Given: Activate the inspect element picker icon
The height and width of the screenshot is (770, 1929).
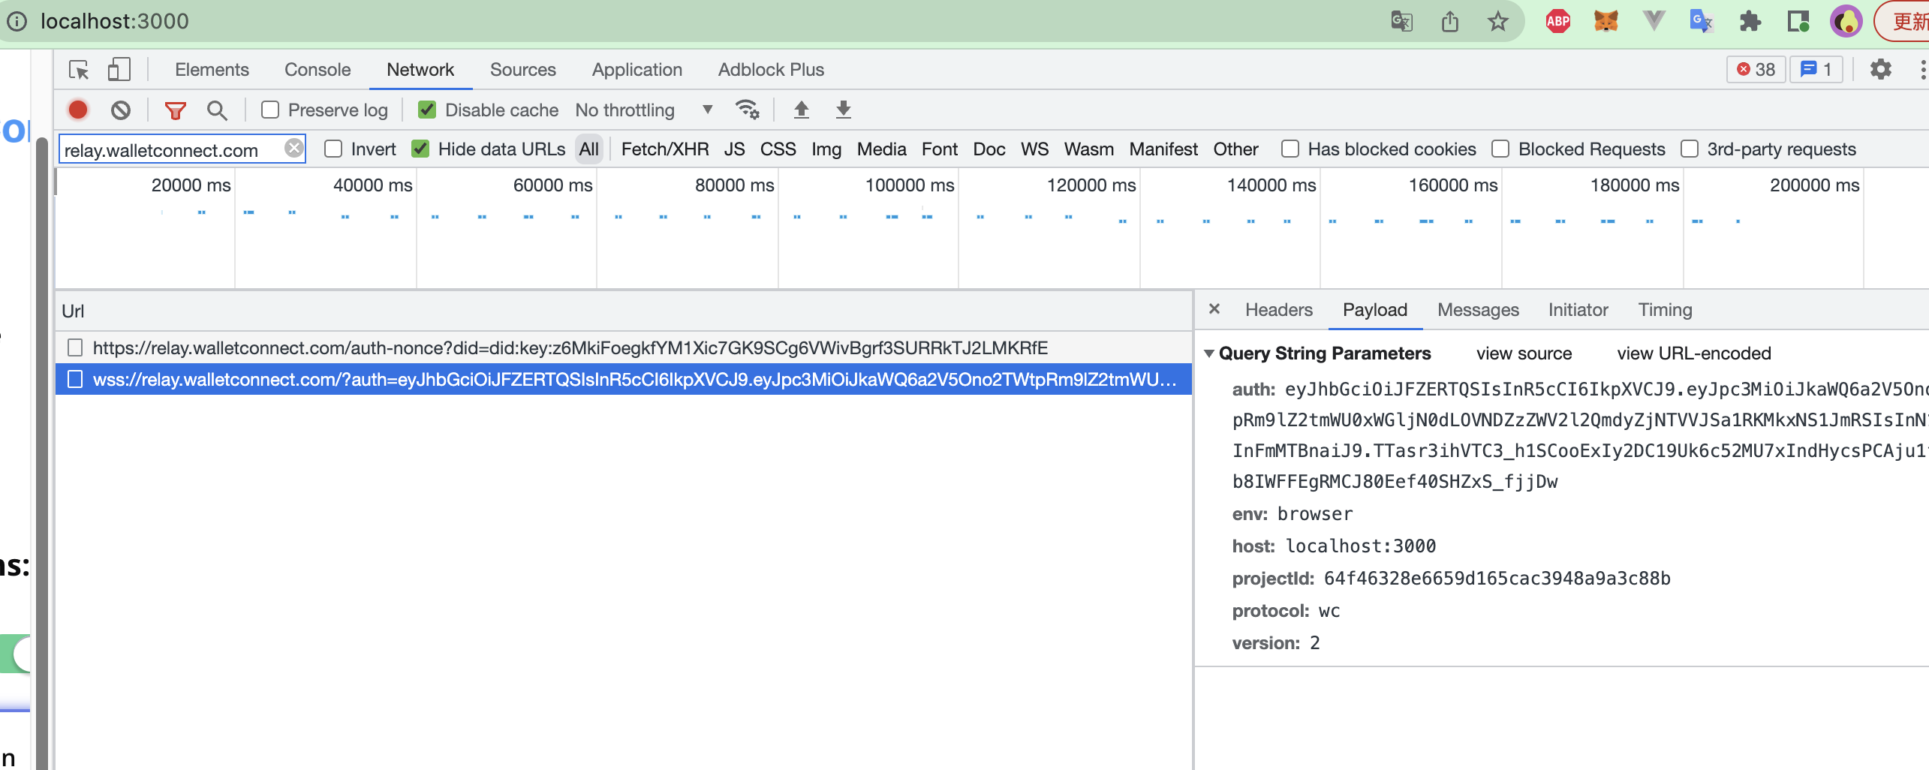Looking at the screenshot, I should point(79,70).
